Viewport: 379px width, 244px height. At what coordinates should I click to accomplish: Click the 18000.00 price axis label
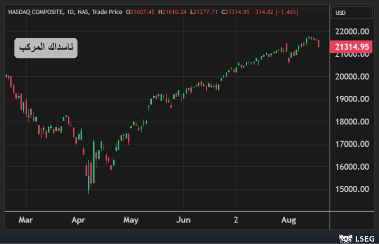pyautogui.click(x=352, y=122)
